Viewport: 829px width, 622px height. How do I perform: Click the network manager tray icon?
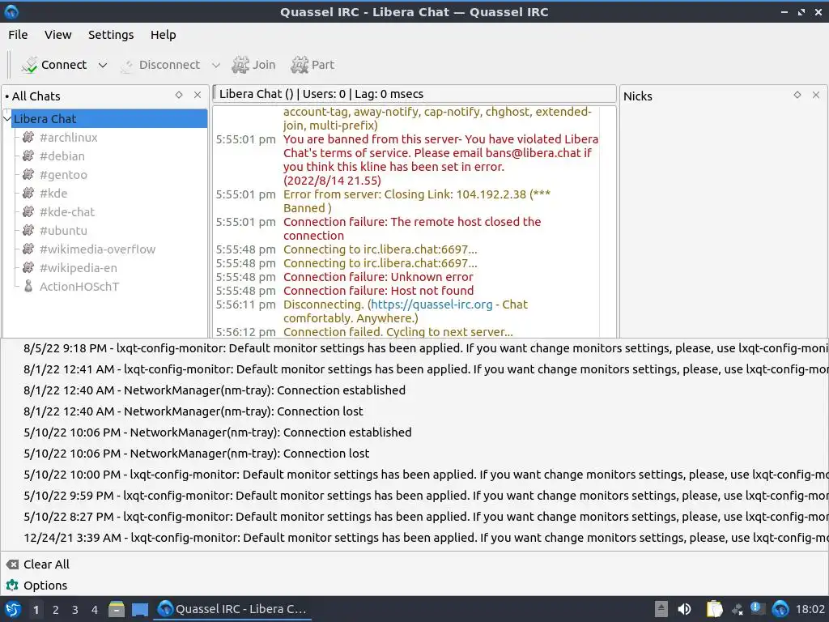(738, 609)
